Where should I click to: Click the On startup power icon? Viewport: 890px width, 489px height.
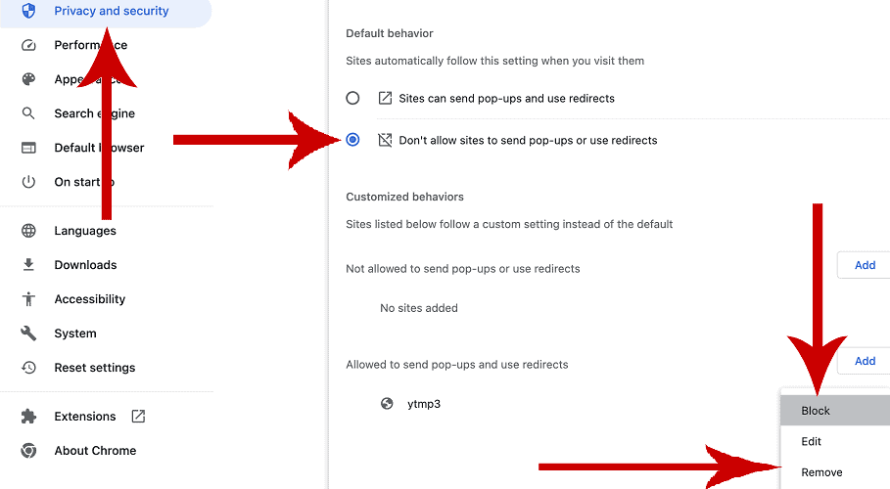(x=28, y=182)
